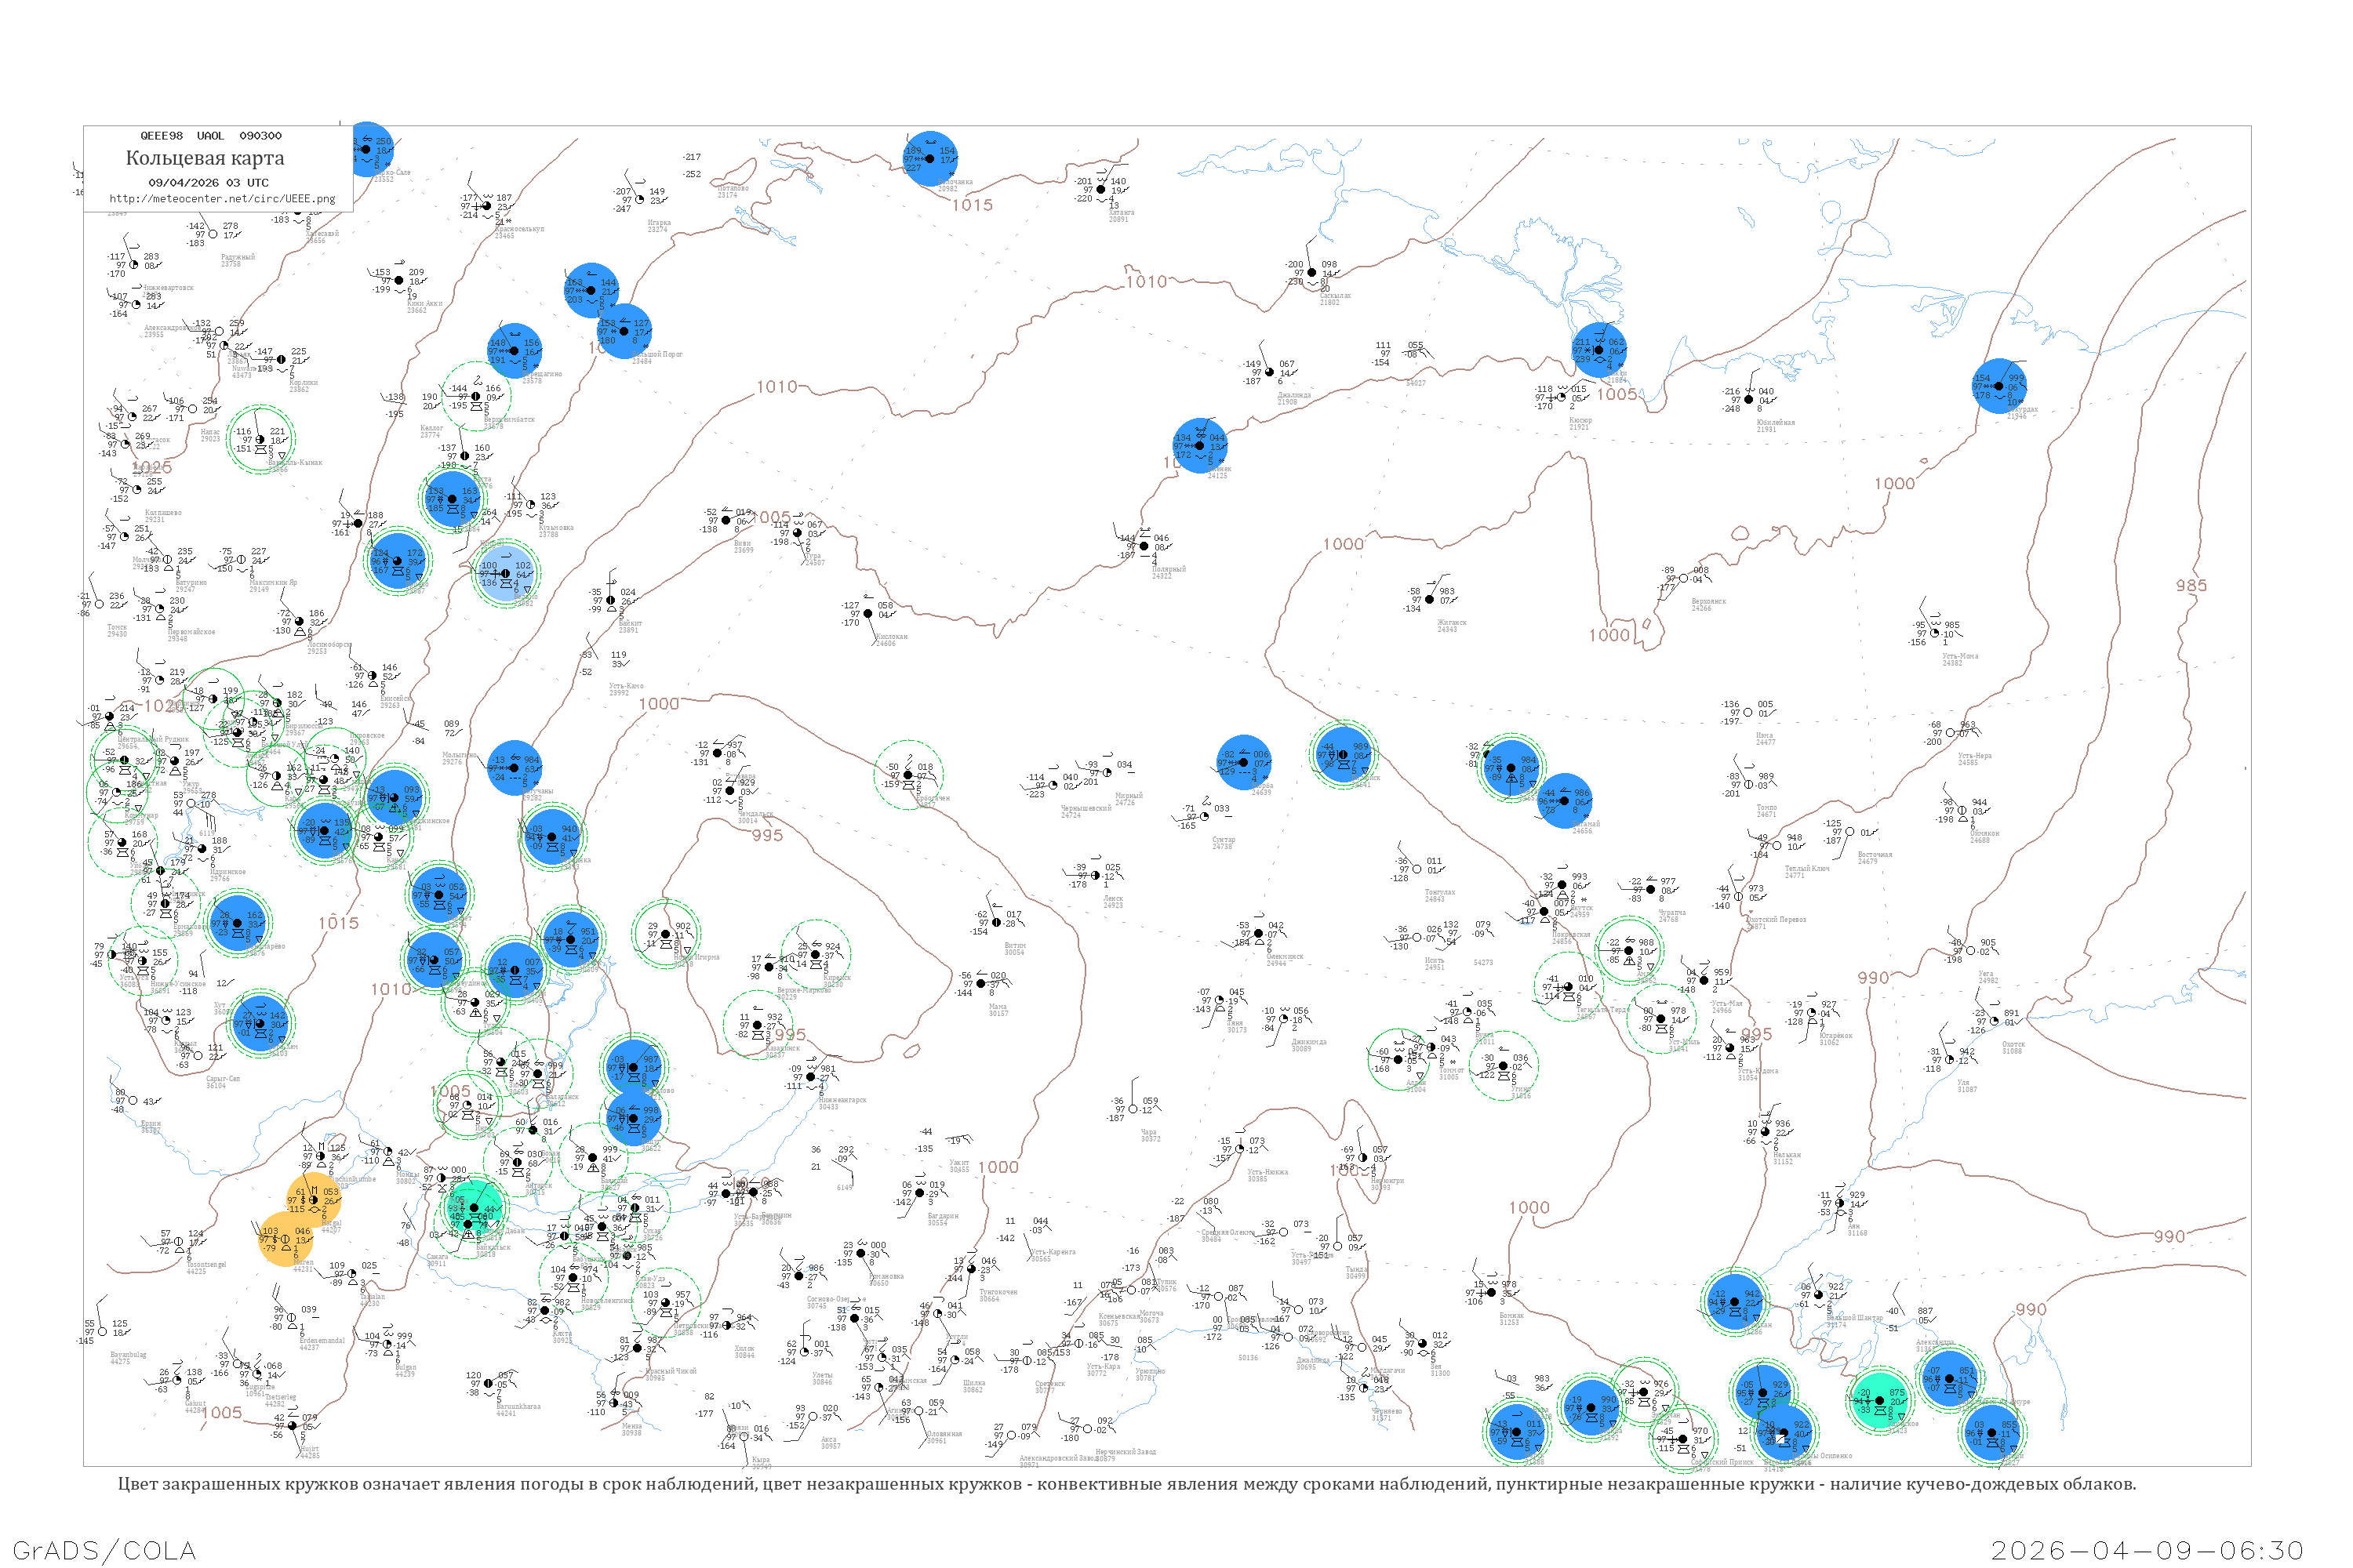Screen dimensions: 2353x1568
Task: Click the green dashed circle at Верхнеимбатск
Action: tap(476, 396)
